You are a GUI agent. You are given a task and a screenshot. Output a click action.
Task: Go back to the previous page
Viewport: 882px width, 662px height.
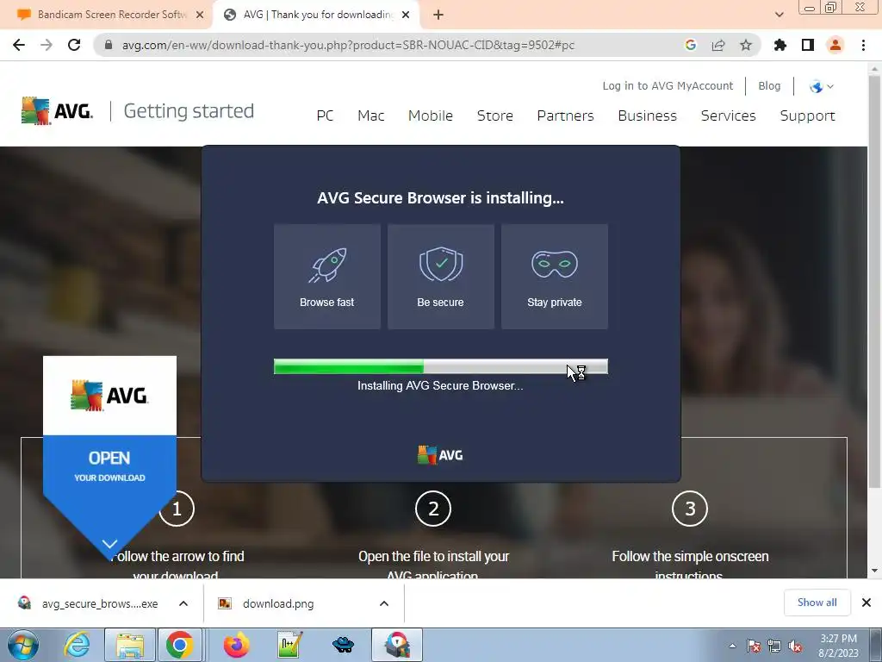click(x=19, y=45)
